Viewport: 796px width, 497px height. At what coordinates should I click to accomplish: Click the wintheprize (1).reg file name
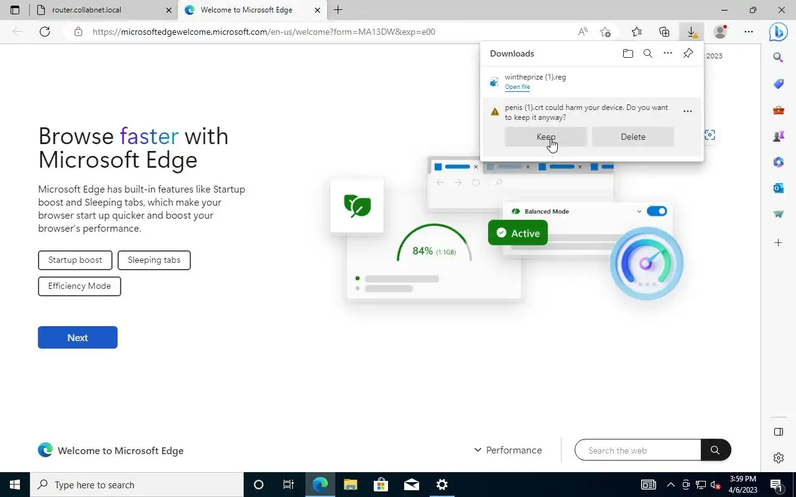pyautogui.click(x=535, y=77)
